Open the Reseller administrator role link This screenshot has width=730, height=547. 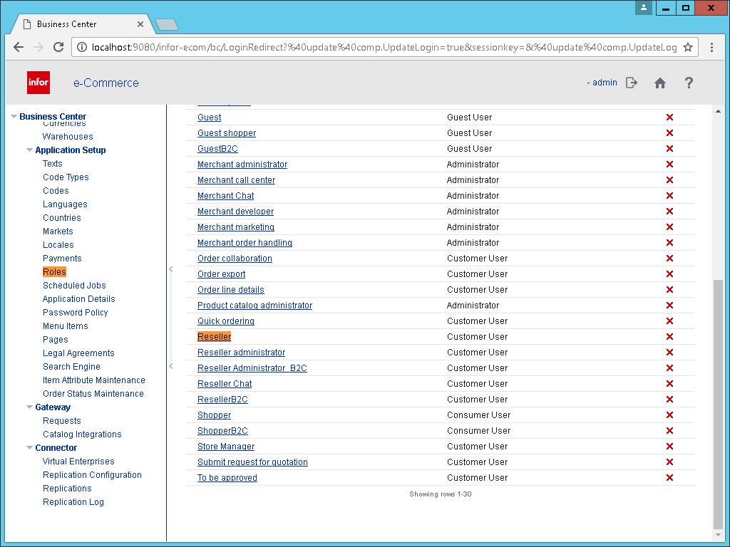241,353
